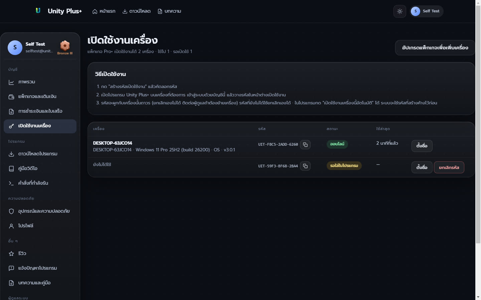Open บทความ in the top navigation
The width and height of the screenshot is (481, 300).
[169, 11]
